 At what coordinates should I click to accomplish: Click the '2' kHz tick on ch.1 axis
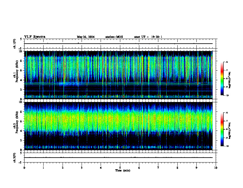21,90
